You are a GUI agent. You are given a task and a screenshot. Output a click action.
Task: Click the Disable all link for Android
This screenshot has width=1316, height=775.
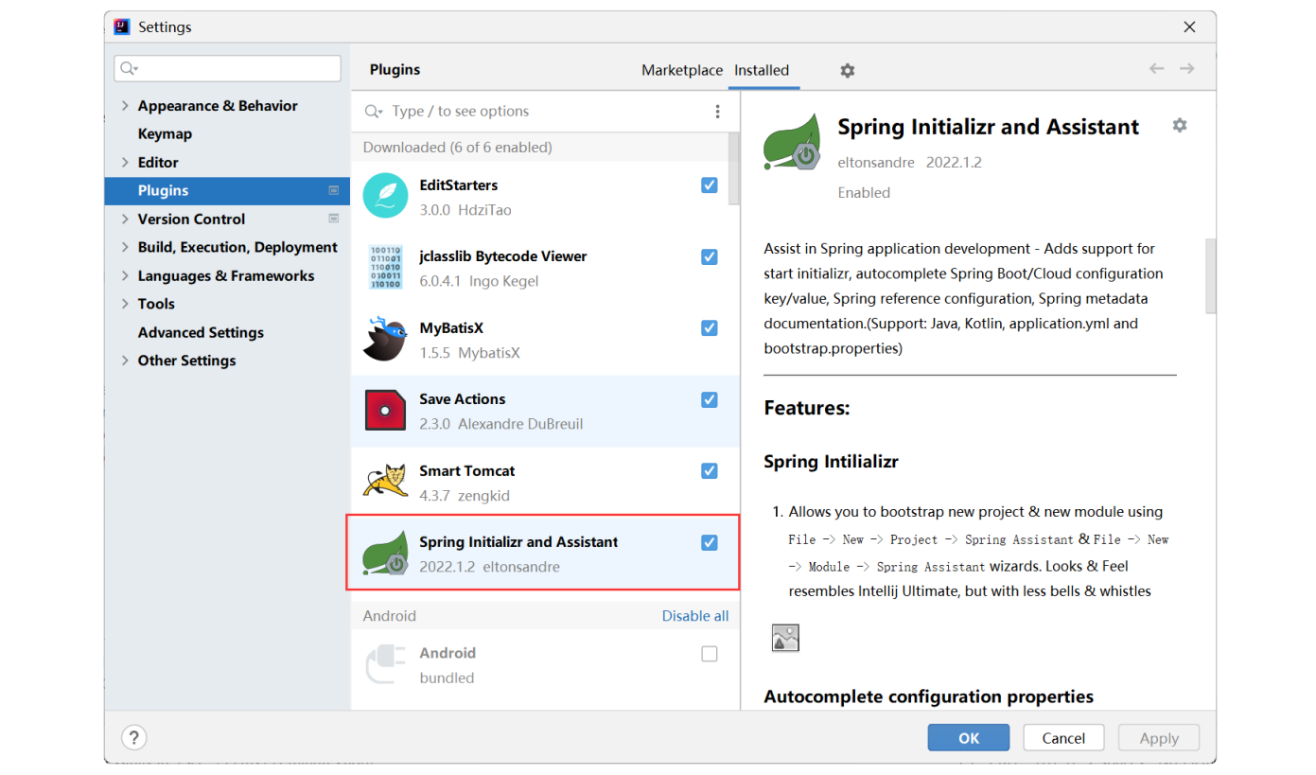695,616
